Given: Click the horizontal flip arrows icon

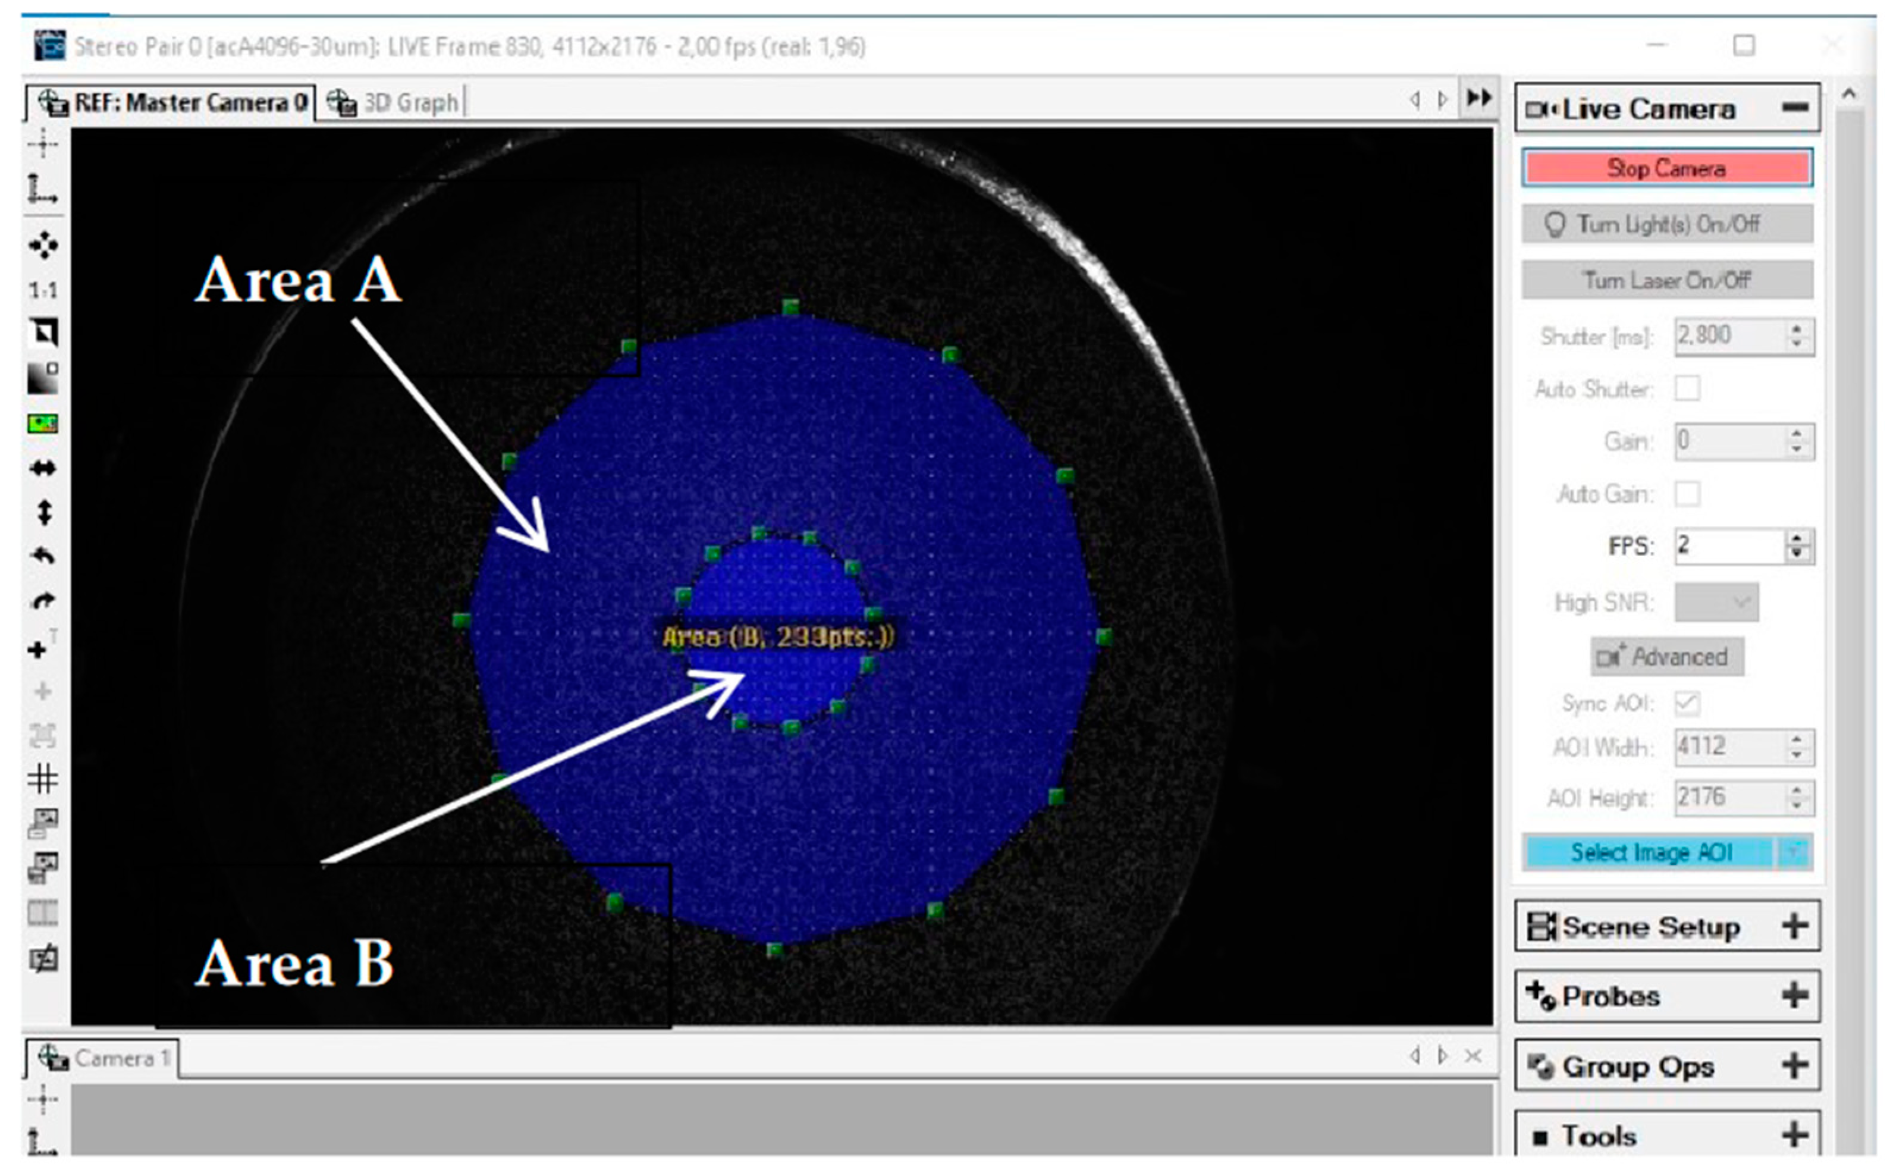Looking at the screenshot, I should (43, 468).
